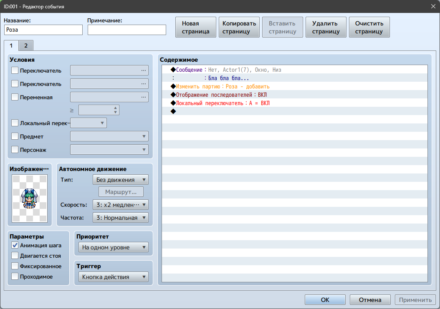Open the Частота dropdown
Viewport: 440px width, 309px height.
pyautogui.click(x=120, y=218)
